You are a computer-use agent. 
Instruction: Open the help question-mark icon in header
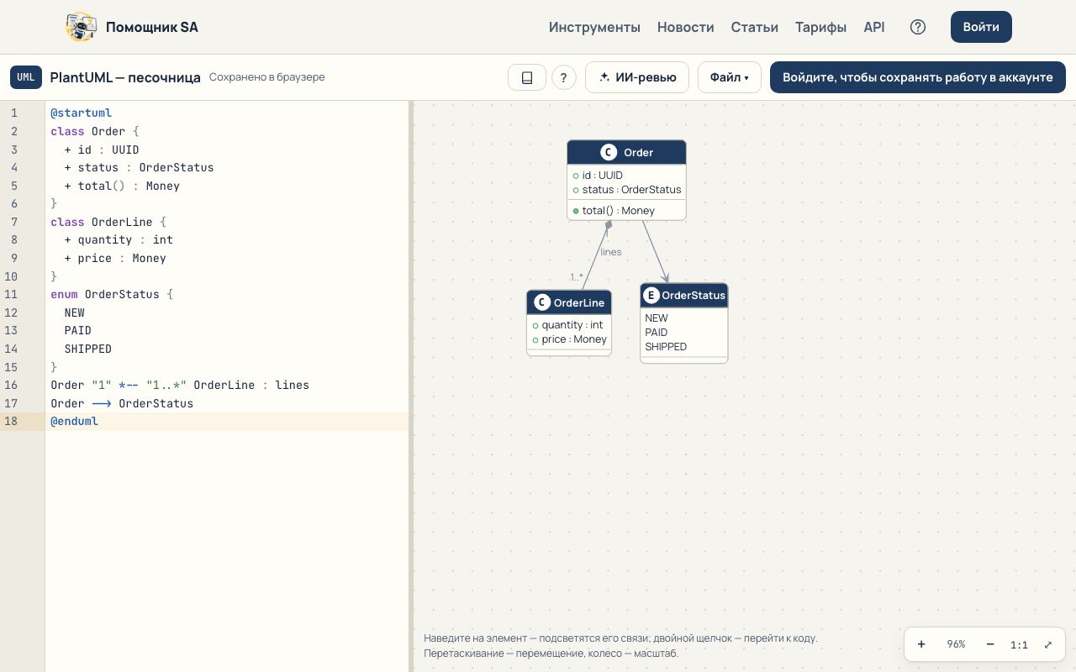[918, 27]
